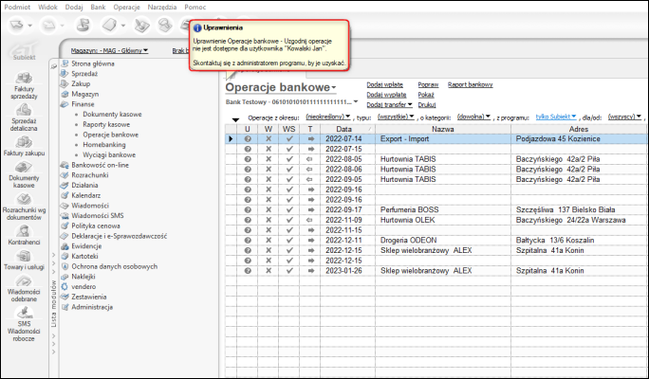The height and width of the screenshot is (379, 649).
Task: Open program filter tylko Subiekt dropdown
Action: point(556,117)
